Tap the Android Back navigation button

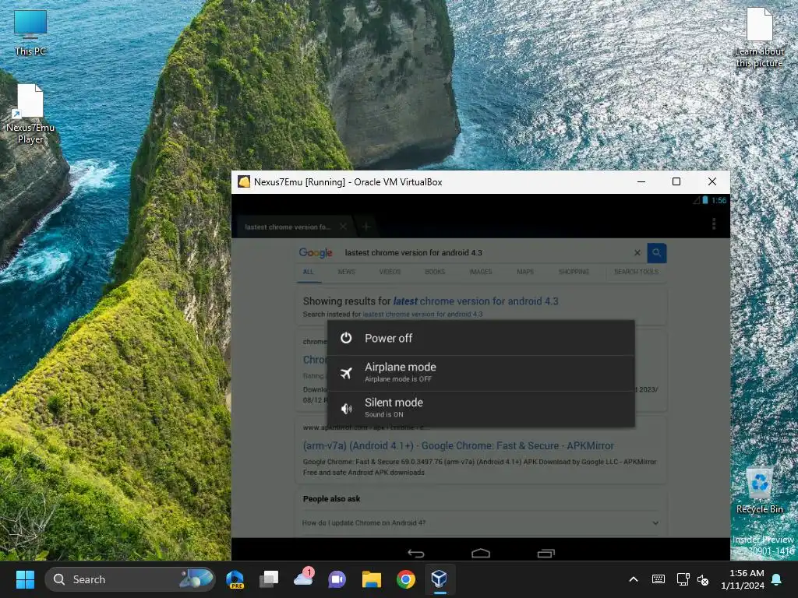[x=416, y=553]
